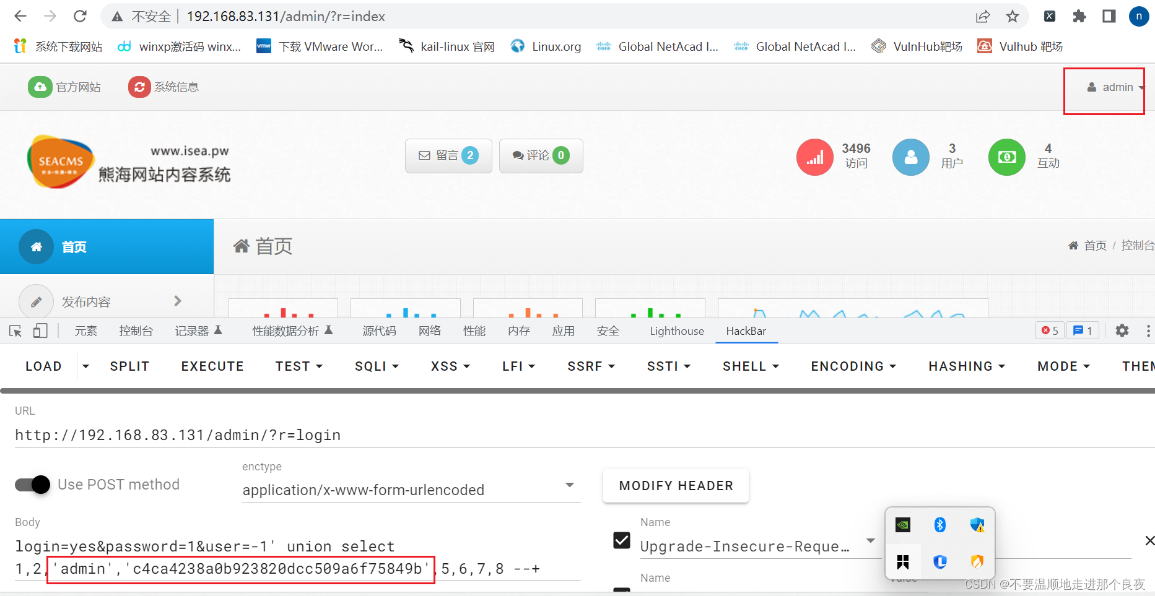Open the MODE dropdown in HackBar
The image size is (1155, 596).
coord(1063,366)
